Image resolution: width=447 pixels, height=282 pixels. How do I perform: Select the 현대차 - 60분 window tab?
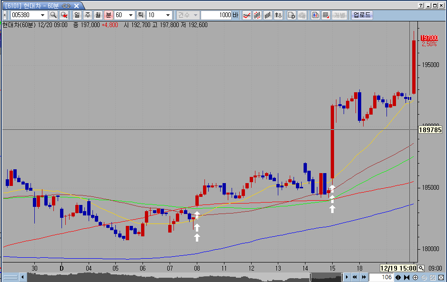coord(38,5)
